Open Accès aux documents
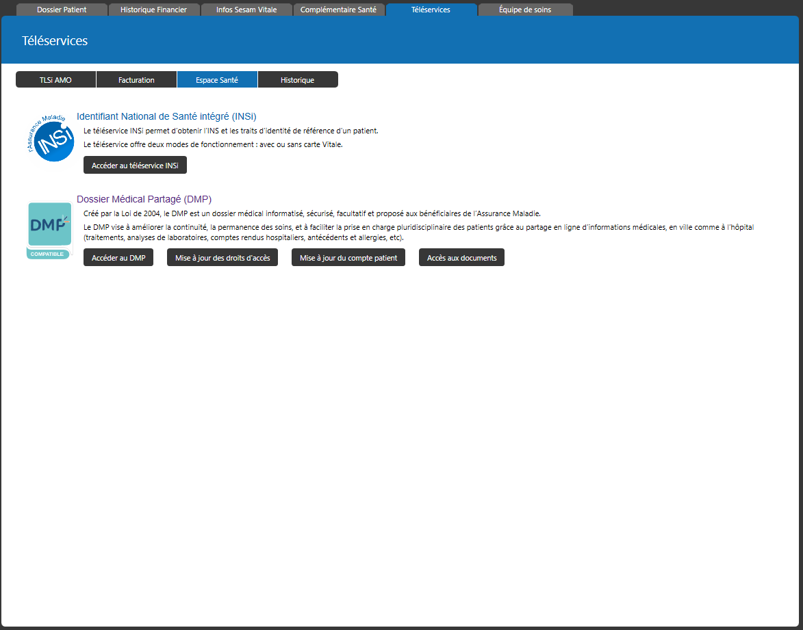The height and width of the screenshot is (630, 803). pyautogui.click(x=461, y=258)
